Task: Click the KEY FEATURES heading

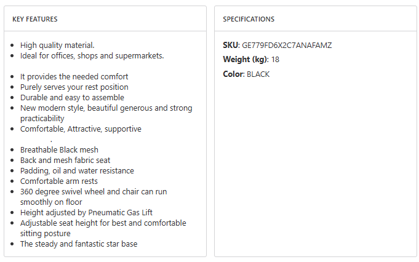Action: point(35,19)
